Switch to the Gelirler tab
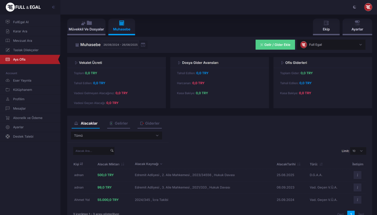Image resolution: width=377 pixels, height=215 pixels. tap(118, 123)
